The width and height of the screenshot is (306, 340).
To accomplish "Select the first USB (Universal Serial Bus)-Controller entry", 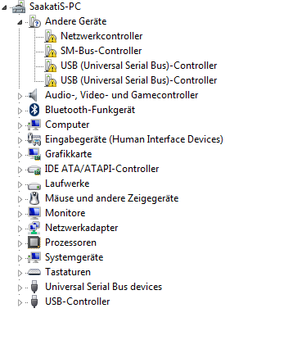I will (x=139, y=66).
